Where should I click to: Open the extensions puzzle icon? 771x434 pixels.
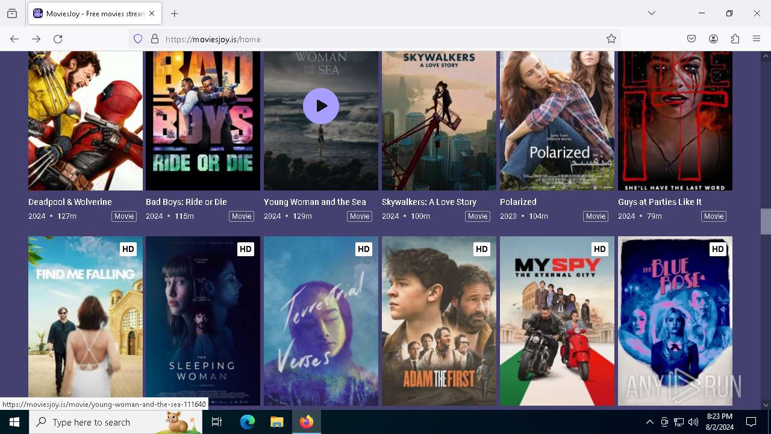click(x=735, y=39)
